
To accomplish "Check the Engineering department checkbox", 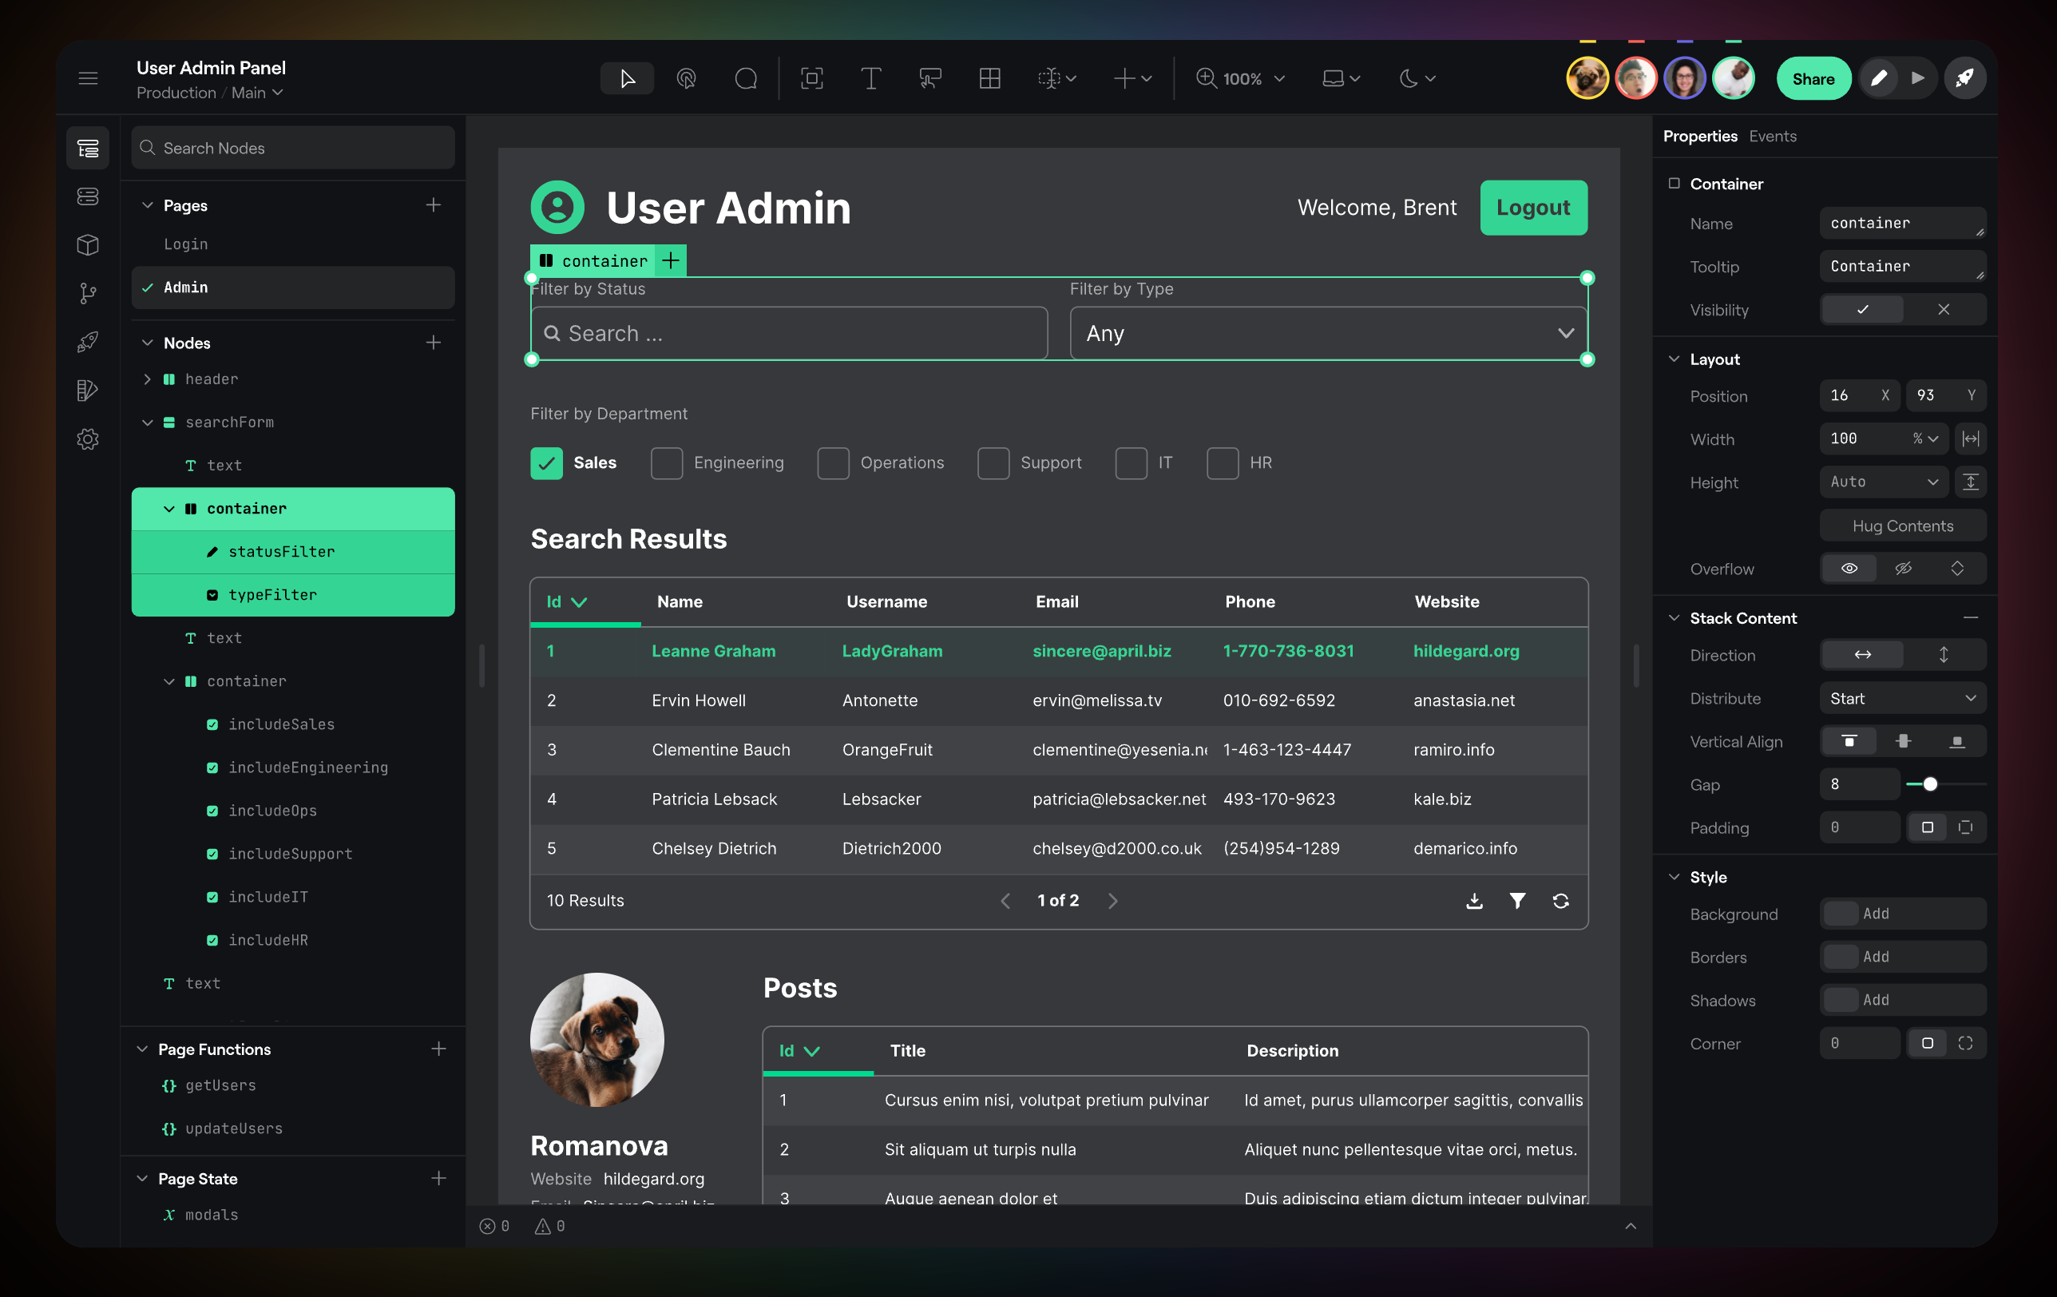I will (x=666, y=463).
